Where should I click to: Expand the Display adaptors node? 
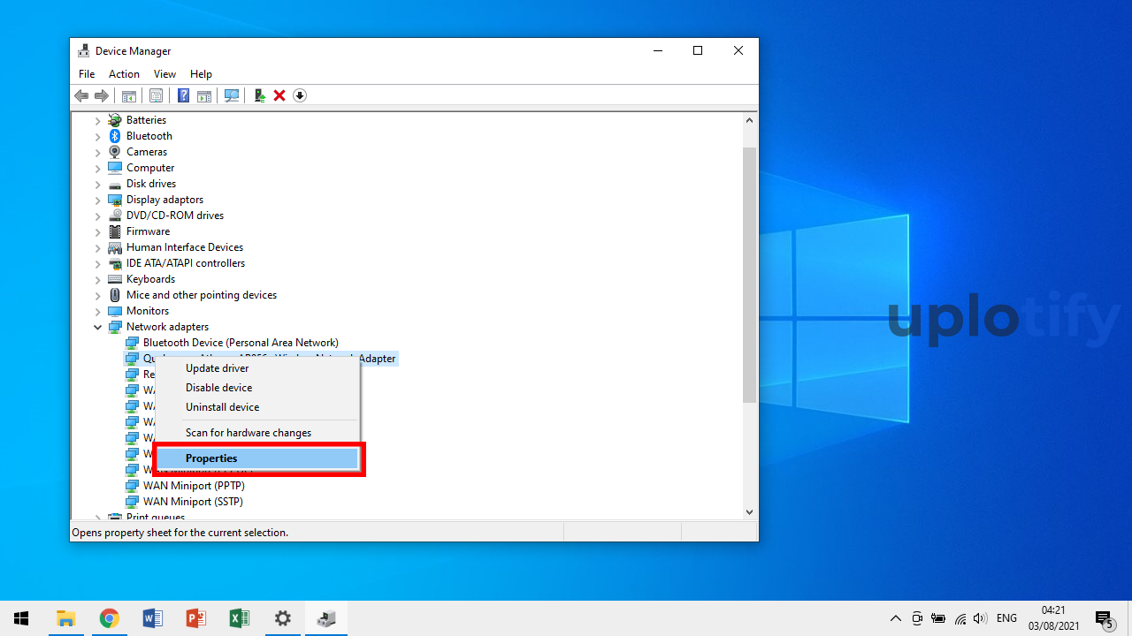(98, 200)
